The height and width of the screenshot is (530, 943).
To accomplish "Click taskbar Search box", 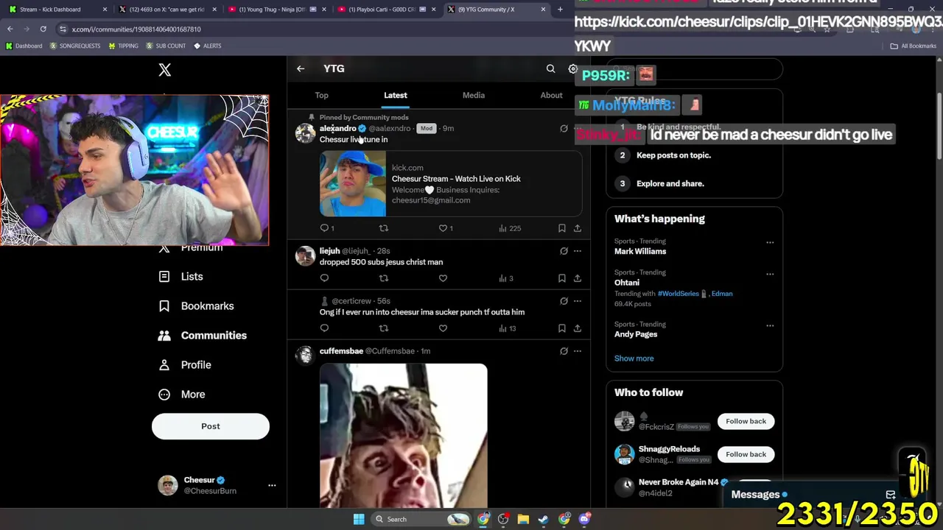I will tap(421, 519).
